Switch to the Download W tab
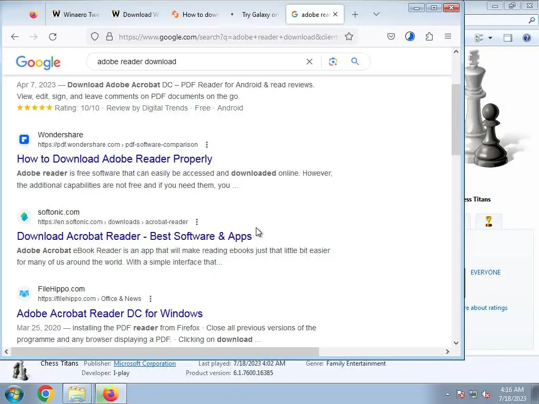The image size is (539, 404). [136, 14]
